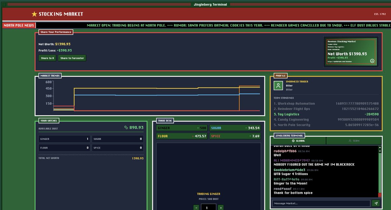Select the SPICE trade ticker
This screenshot has width=391, height=210.
click(235, 136)
